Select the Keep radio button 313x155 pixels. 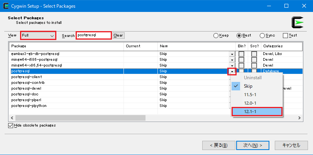tap(216, 35)
